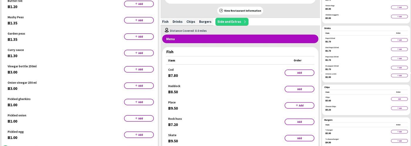Add Haddock to the order

[299, 89]
